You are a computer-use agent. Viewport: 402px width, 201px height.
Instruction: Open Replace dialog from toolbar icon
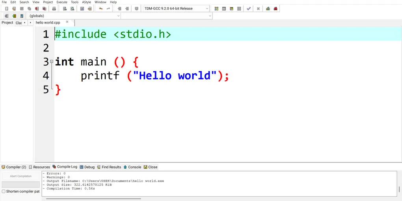coord(73,8)
